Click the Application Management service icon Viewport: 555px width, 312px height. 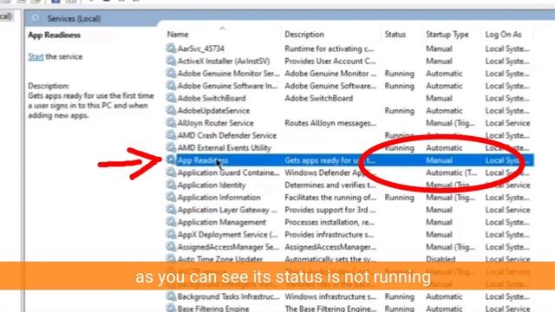[171, 222]
